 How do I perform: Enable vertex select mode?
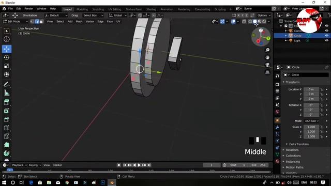click(32, 22)
